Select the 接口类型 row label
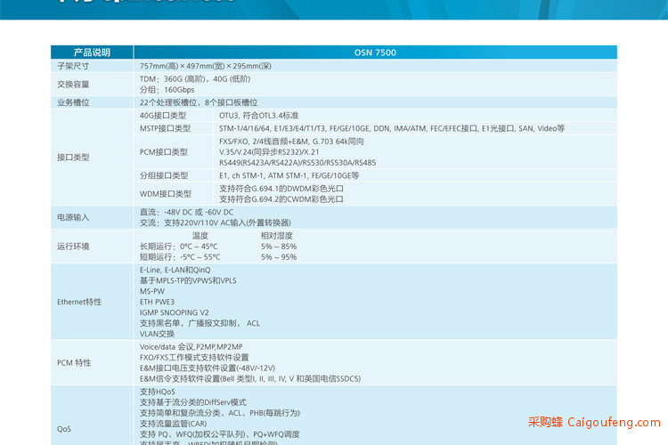 pos(73,158)
